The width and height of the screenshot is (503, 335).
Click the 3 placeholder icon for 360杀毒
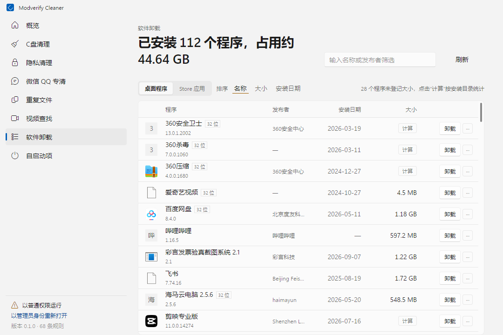151,150
